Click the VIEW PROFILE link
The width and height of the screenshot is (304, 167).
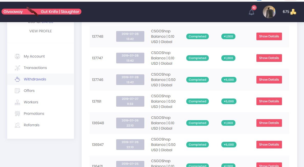pyautogui.click(x=40, y=31)
